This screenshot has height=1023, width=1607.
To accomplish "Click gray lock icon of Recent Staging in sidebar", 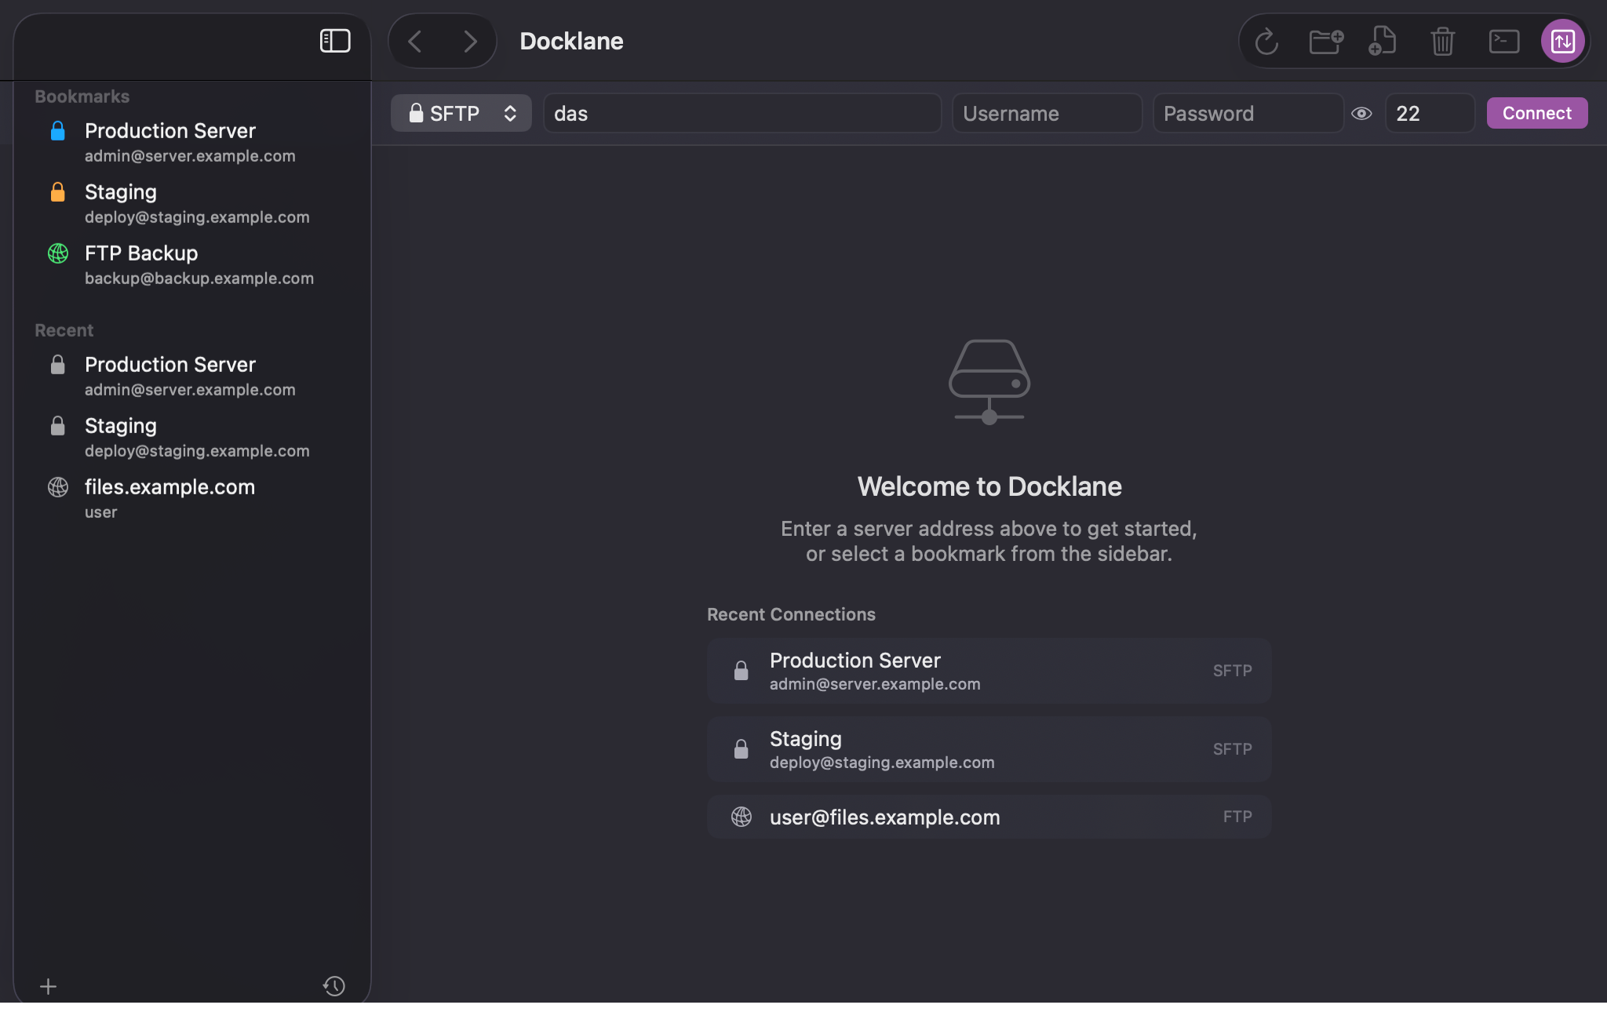I will click(57, 426).
